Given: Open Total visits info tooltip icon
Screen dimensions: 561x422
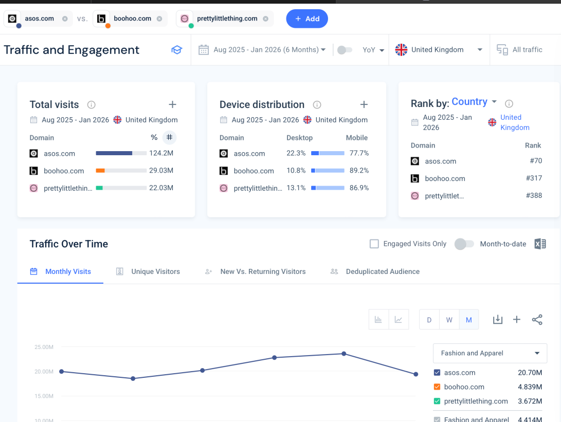Looking at the screenshot, I should coord(92,105).
